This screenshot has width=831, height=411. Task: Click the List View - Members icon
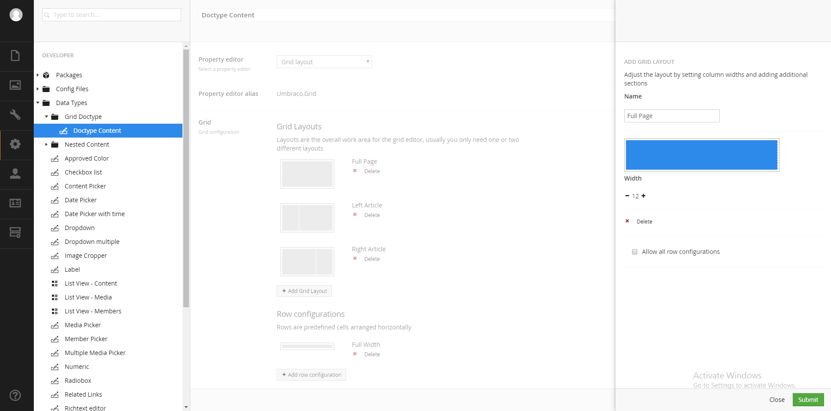(55, 311)
